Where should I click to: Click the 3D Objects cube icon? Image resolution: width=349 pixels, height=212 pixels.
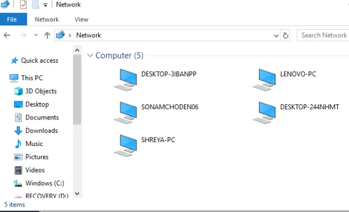[x=18, y=91]
